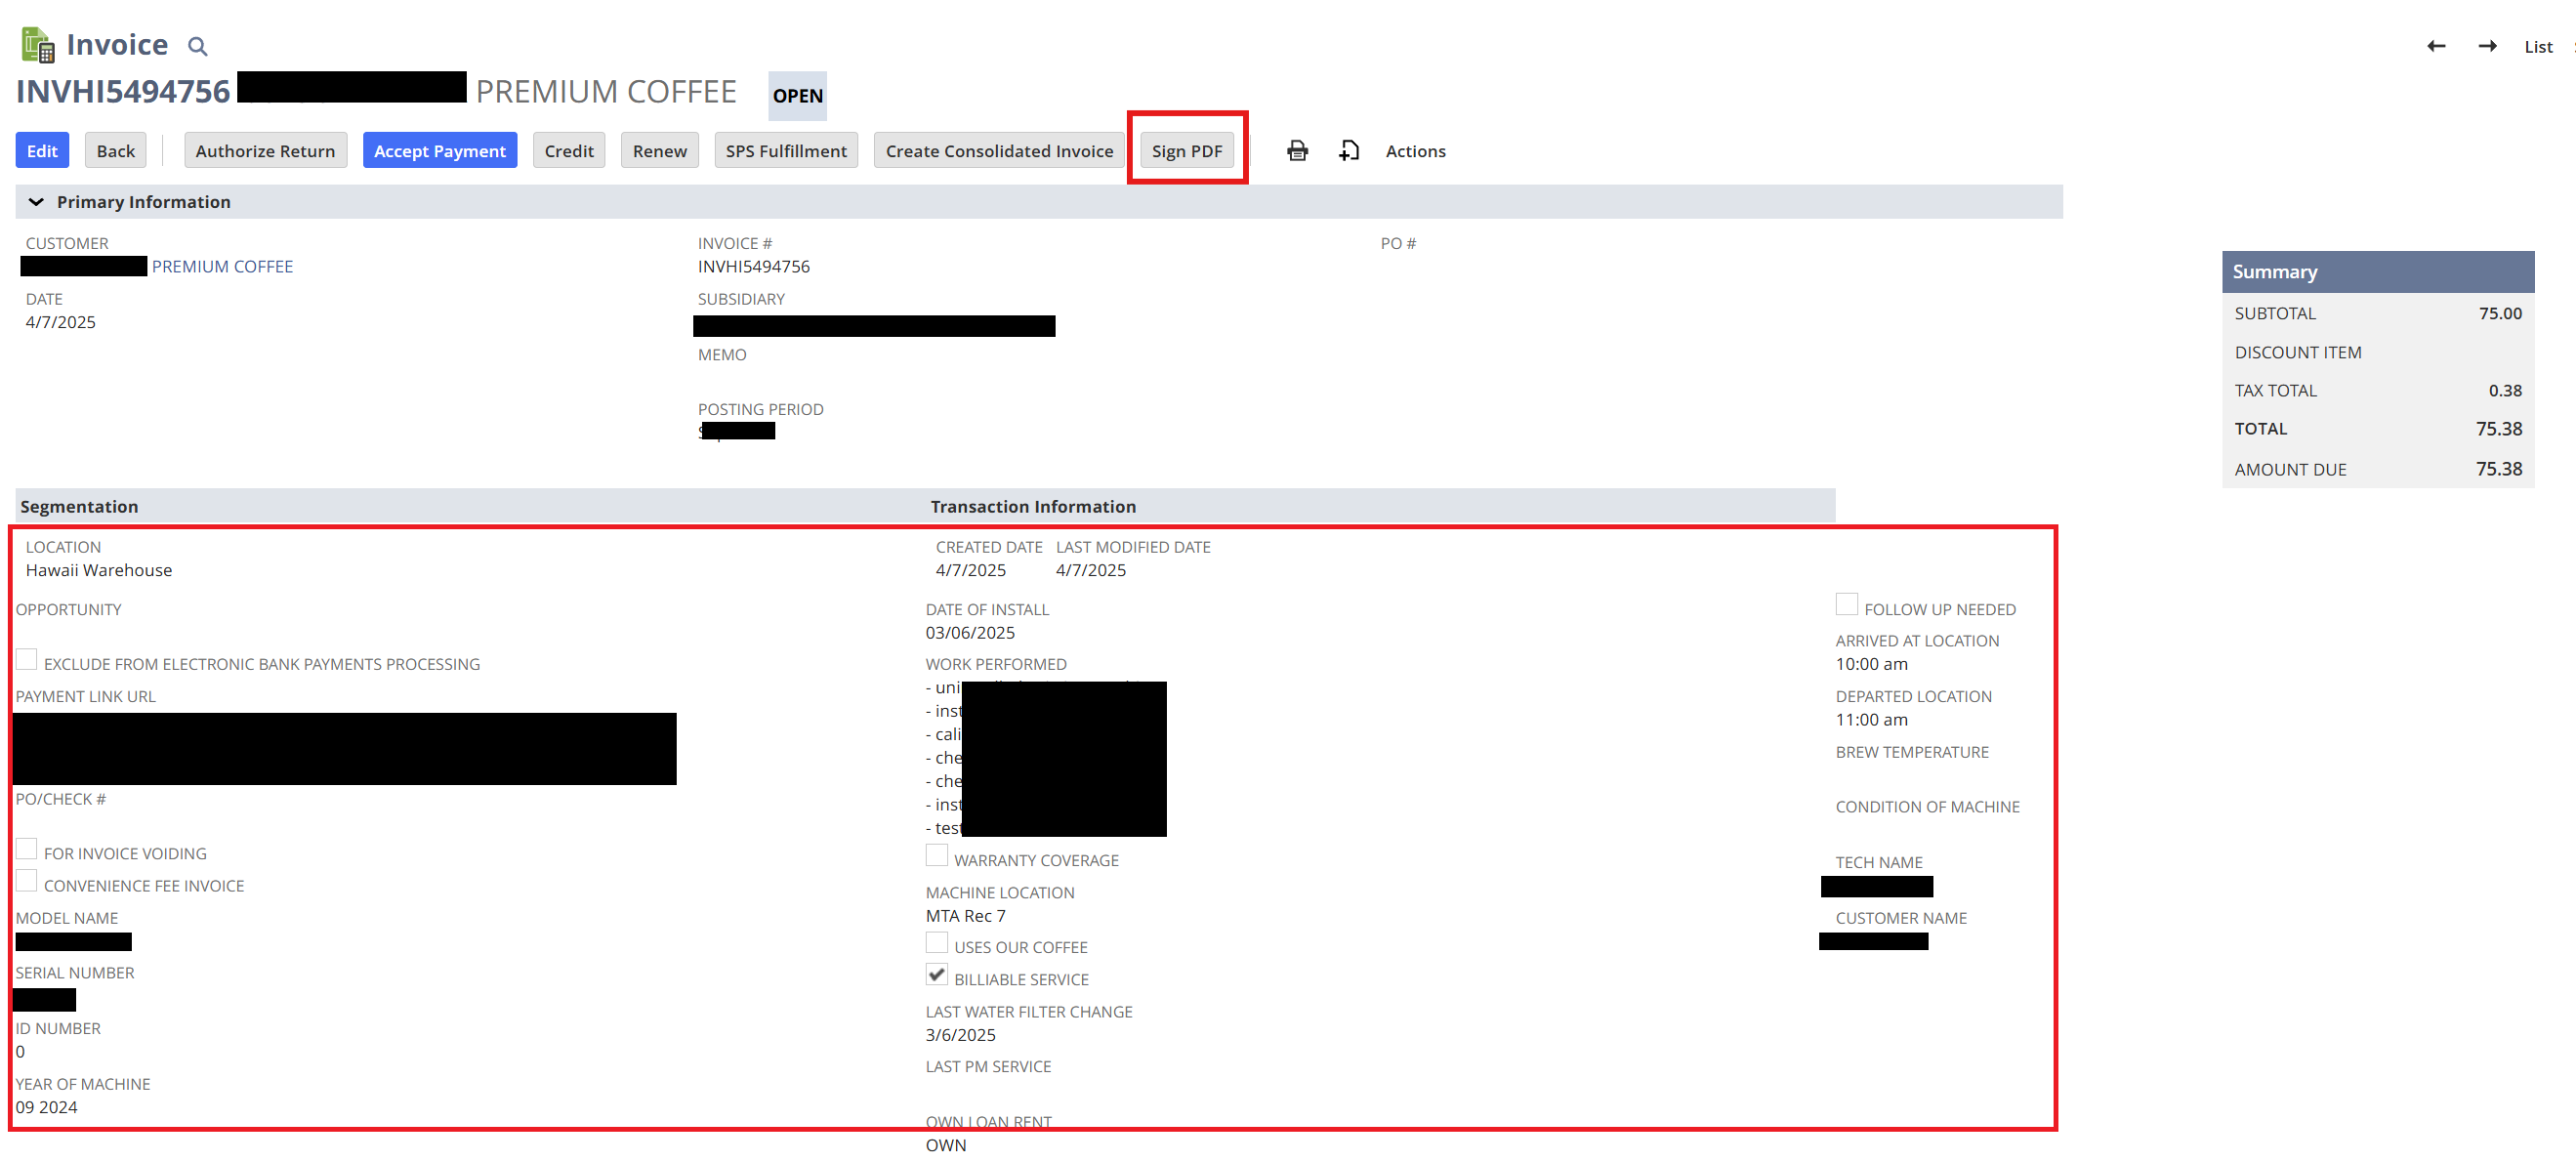Image resolution: width=2576 pixels, height=1162 pixels.
Task: Toggle Uses Our Coffee checkbox
Action: [x=937, y=943]
